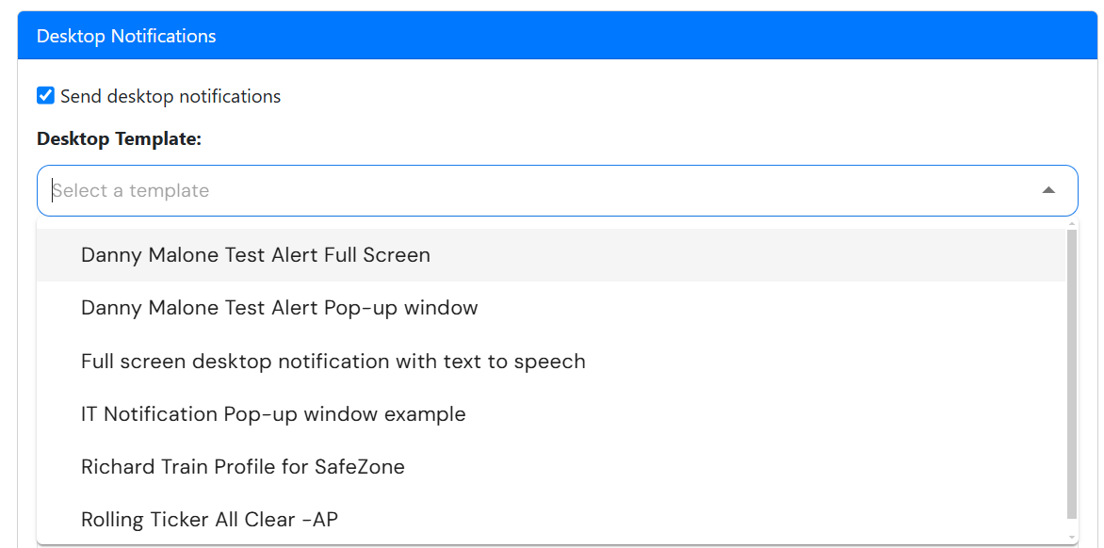
Task: Pick Full screen desktop notification with text to speech
Action: [551, 361]
